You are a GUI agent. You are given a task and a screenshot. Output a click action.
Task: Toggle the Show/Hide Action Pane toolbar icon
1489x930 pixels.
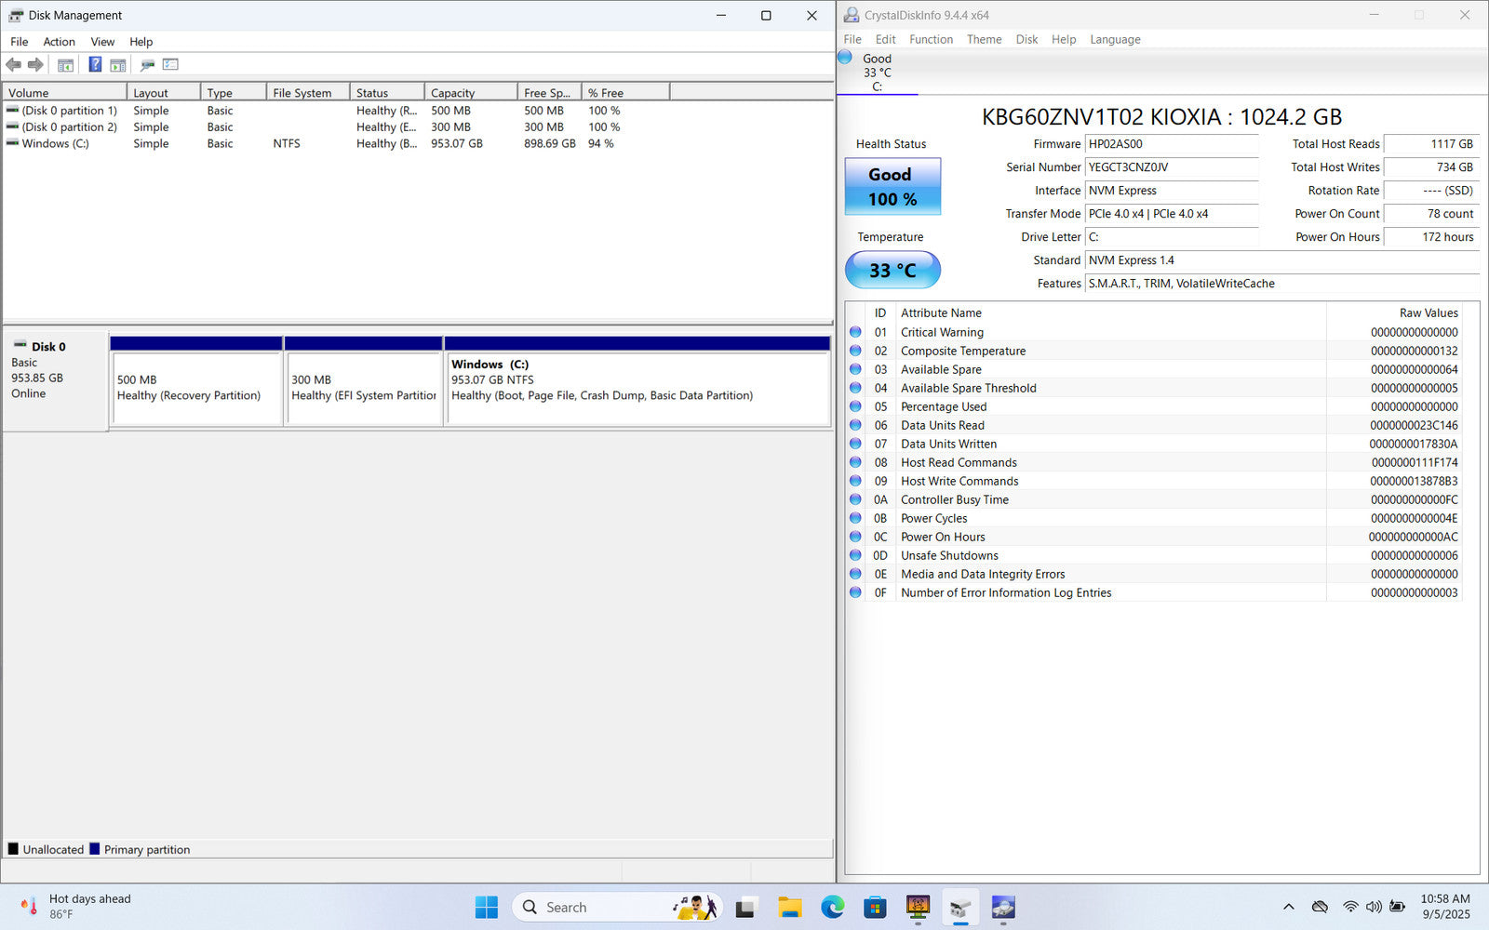118,65
